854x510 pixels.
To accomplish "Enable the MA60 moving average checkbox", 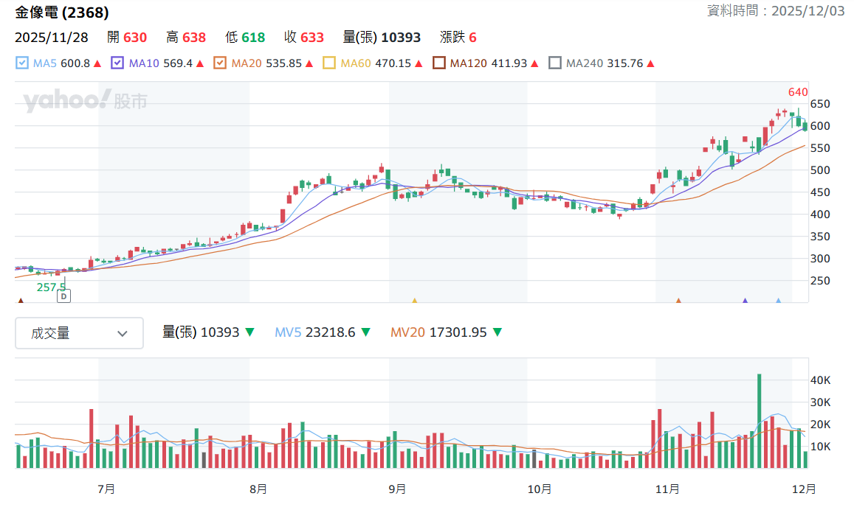I will point(329,63).
